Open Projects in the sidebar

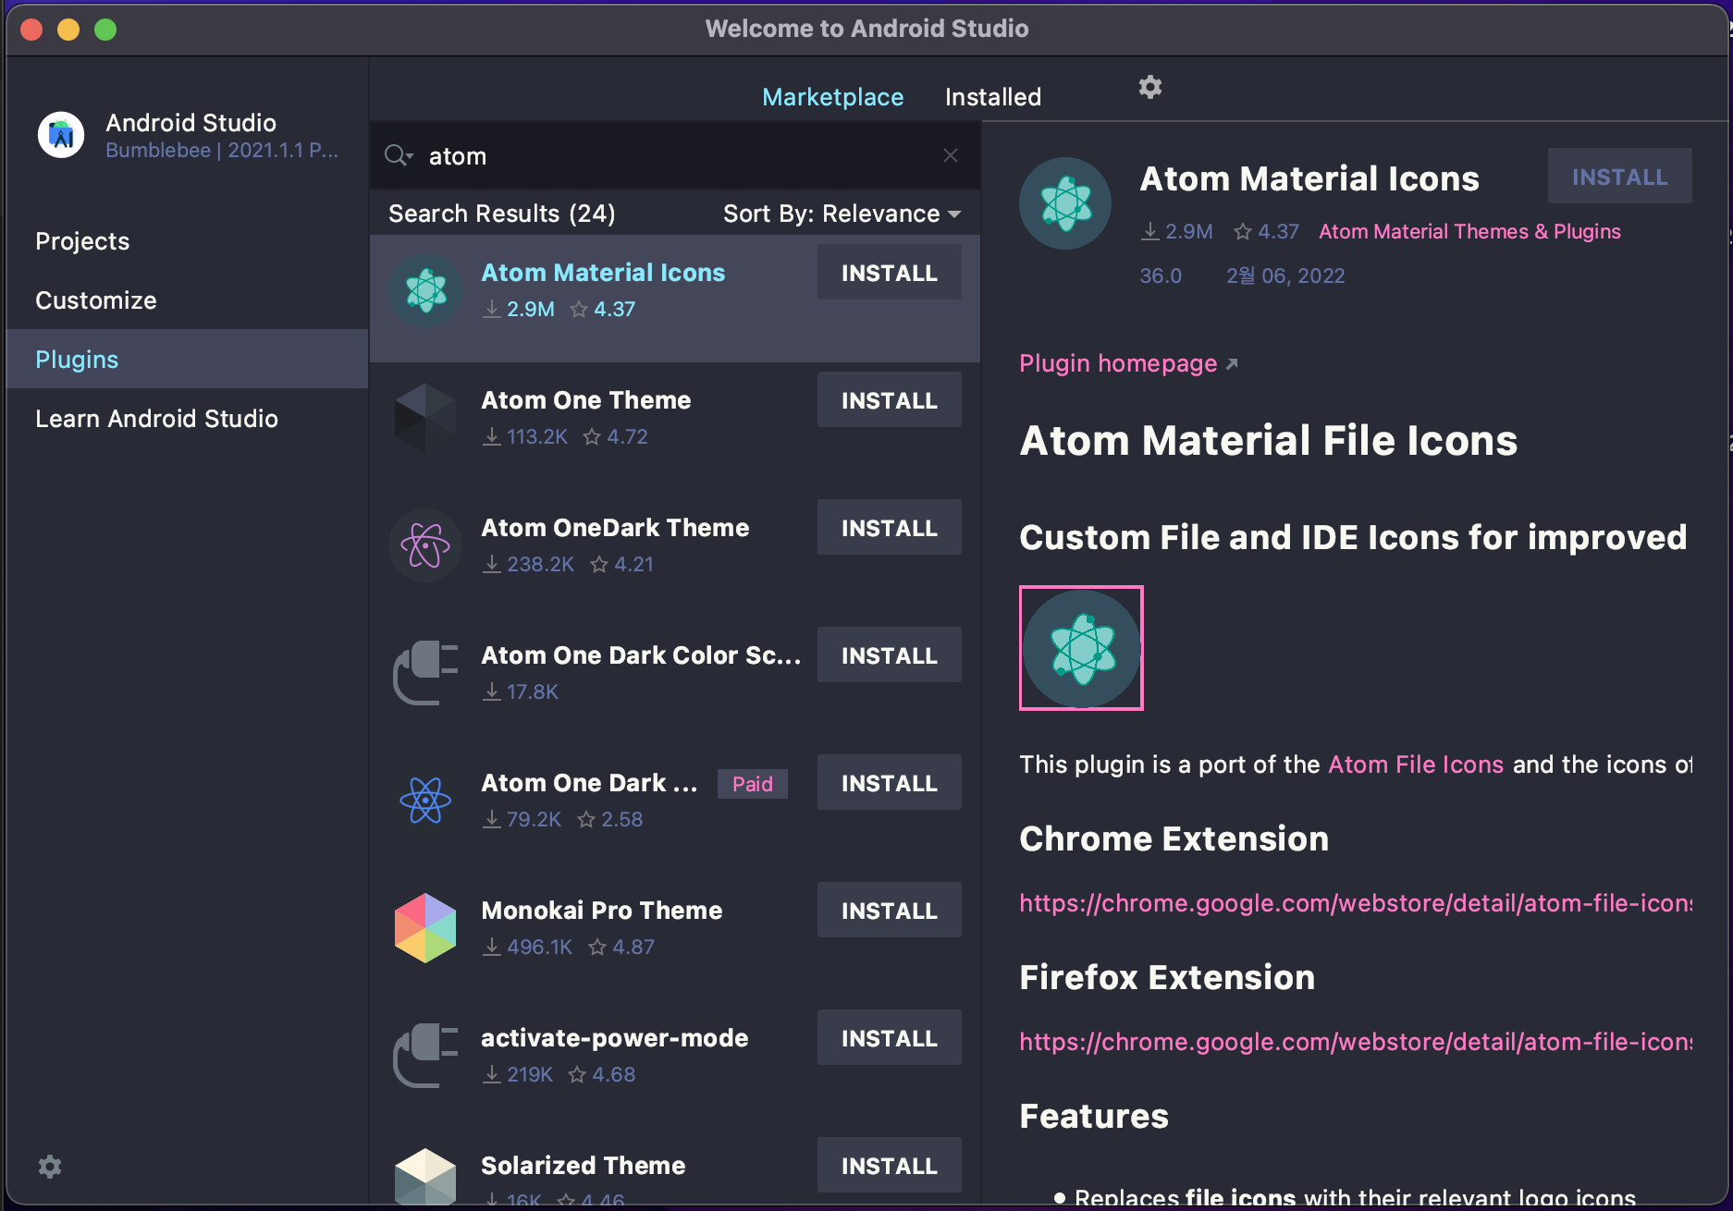[x=188, y=241]
